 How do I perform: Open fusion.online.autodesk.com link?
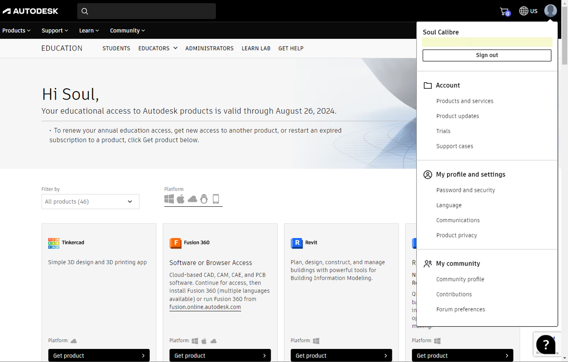coord(205,307)
